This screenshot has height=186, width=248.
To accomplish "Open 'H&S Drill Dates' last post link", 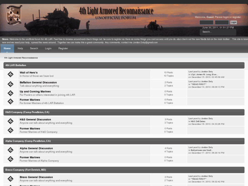I will [x=198, y=121].
